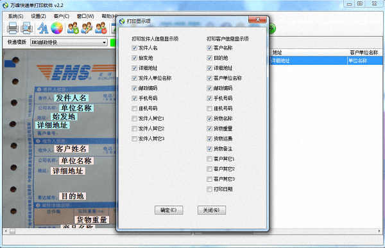385x248 pixels.
Task: Enable sender 座机号码 checkbox
Action: click(134, 109)
